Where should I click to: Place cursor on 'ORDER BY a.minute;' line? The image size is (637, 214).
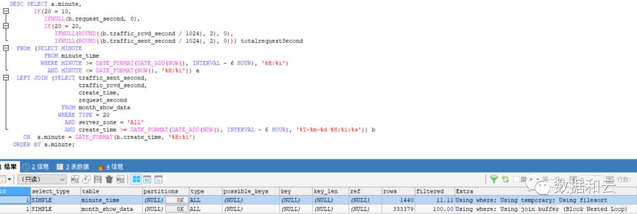(x=44, y=144)
